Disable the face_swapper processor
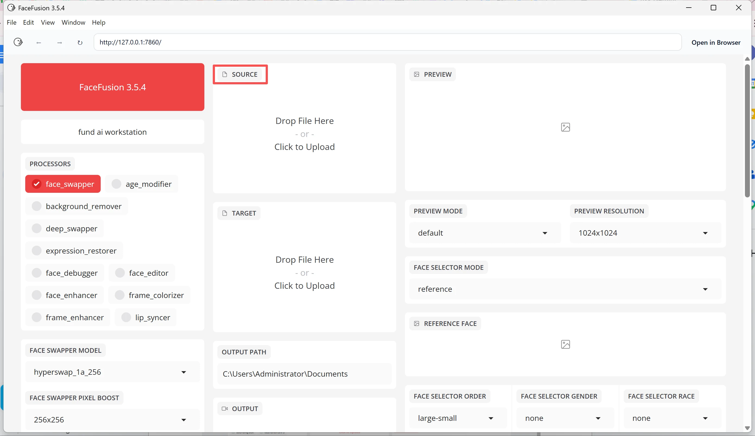Viewport: 755px width, 436px height. point(63,184)
